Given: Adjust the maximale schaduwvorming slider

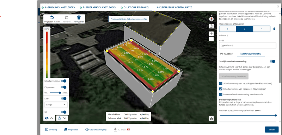Looking at the screenshot, I should [x=248, y=115].
